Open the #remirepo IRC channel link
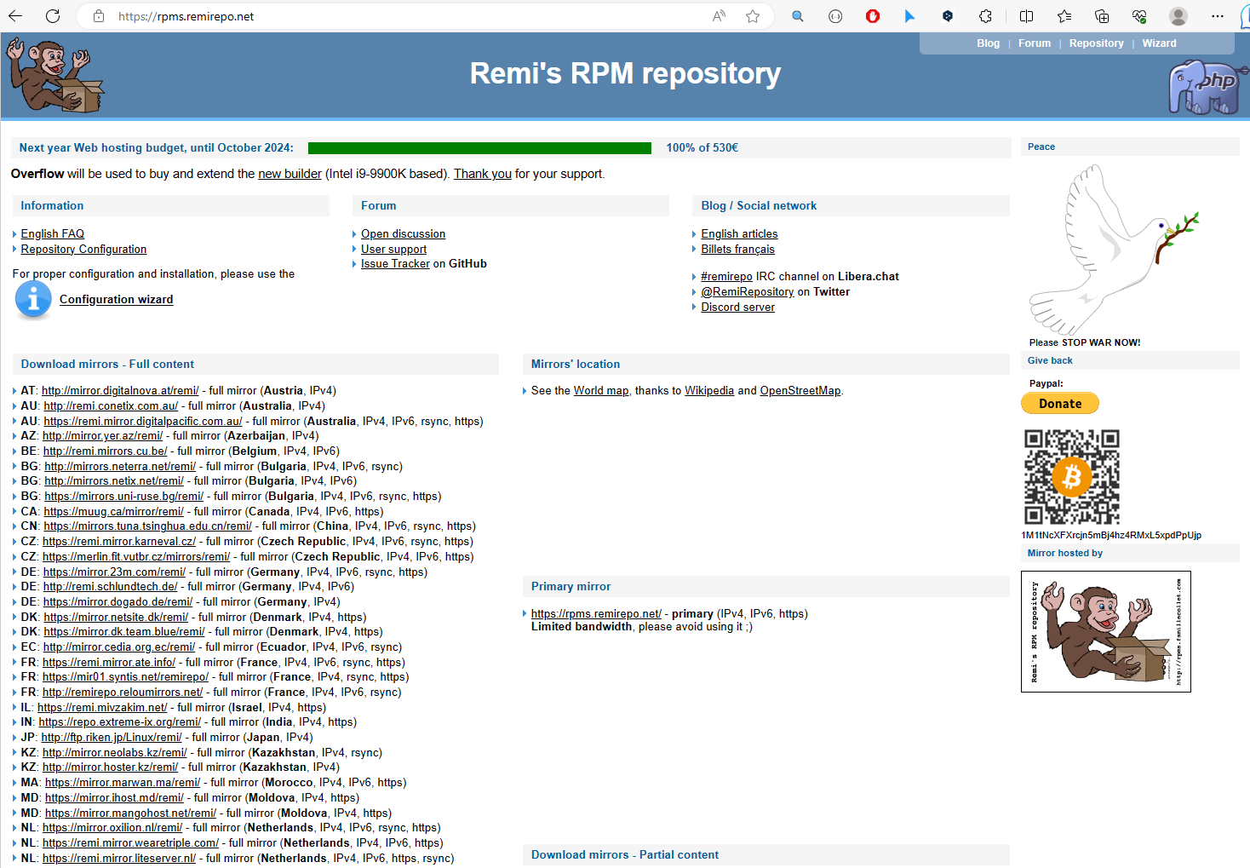The image size is (1250, 868). (x=726, y=277)
